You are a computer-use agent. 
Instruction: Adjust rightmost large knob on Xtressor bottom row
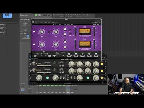click(96, 78)
